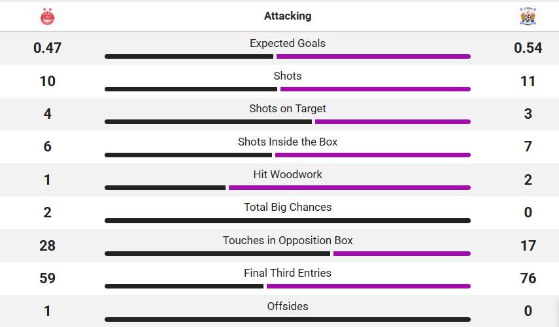The height and width of the screenshot is (327, 559).
Task: Click the purple Expected Goals bar segment
Action: tap(373, 57)
